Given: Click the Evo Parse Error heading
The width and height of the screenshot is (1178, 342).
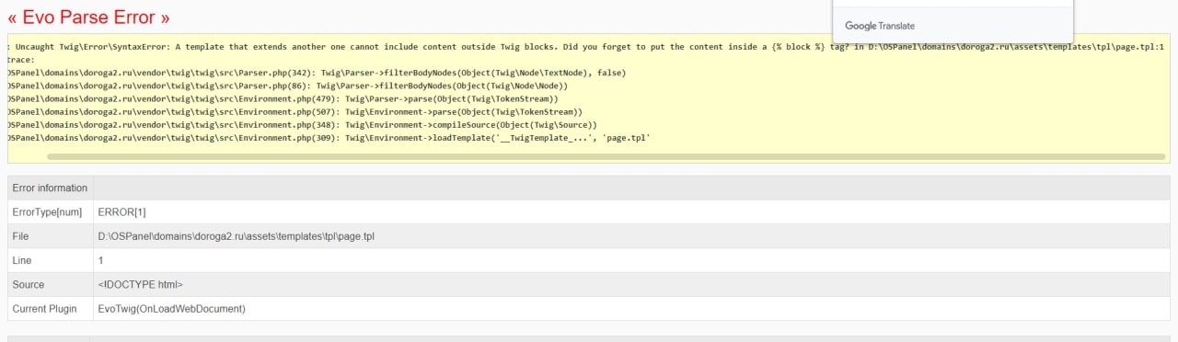Looking at the screenshot, I should click(x=89, y=17).
